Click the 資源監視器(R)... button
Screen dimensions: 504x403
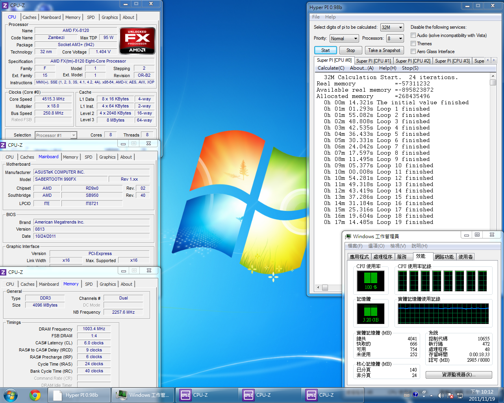click(x=459, y=375)
